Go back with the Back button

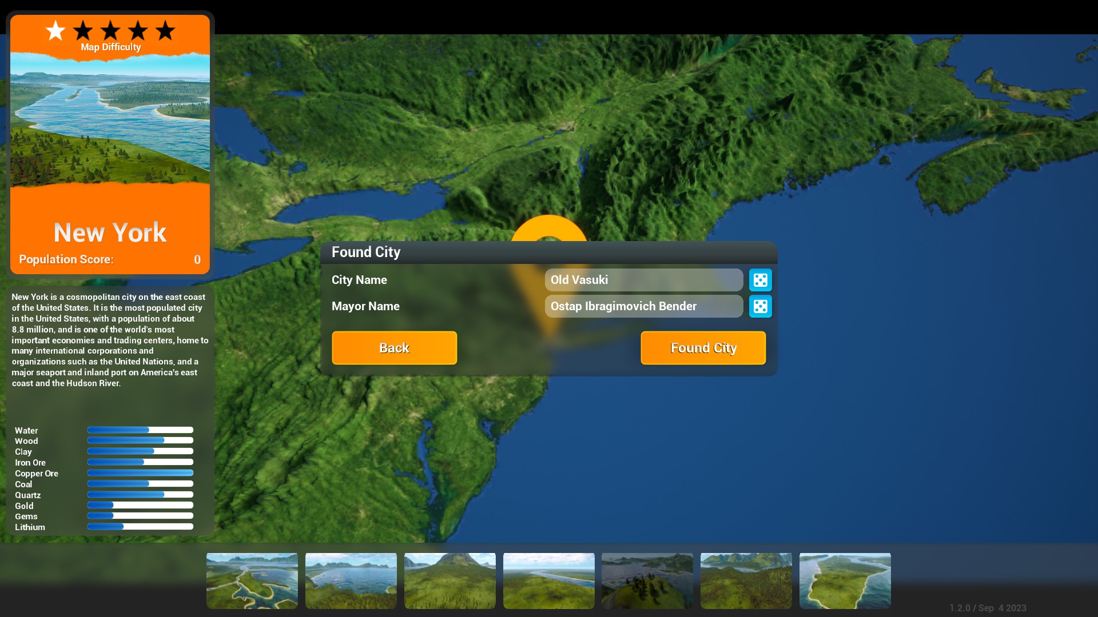pyautogui.click(x=394, y=348)
